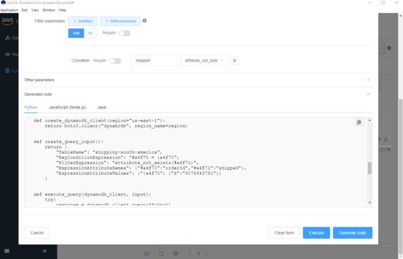
Task: Click the add circle icon in bottom toolbar
Action: coord(147,254)
